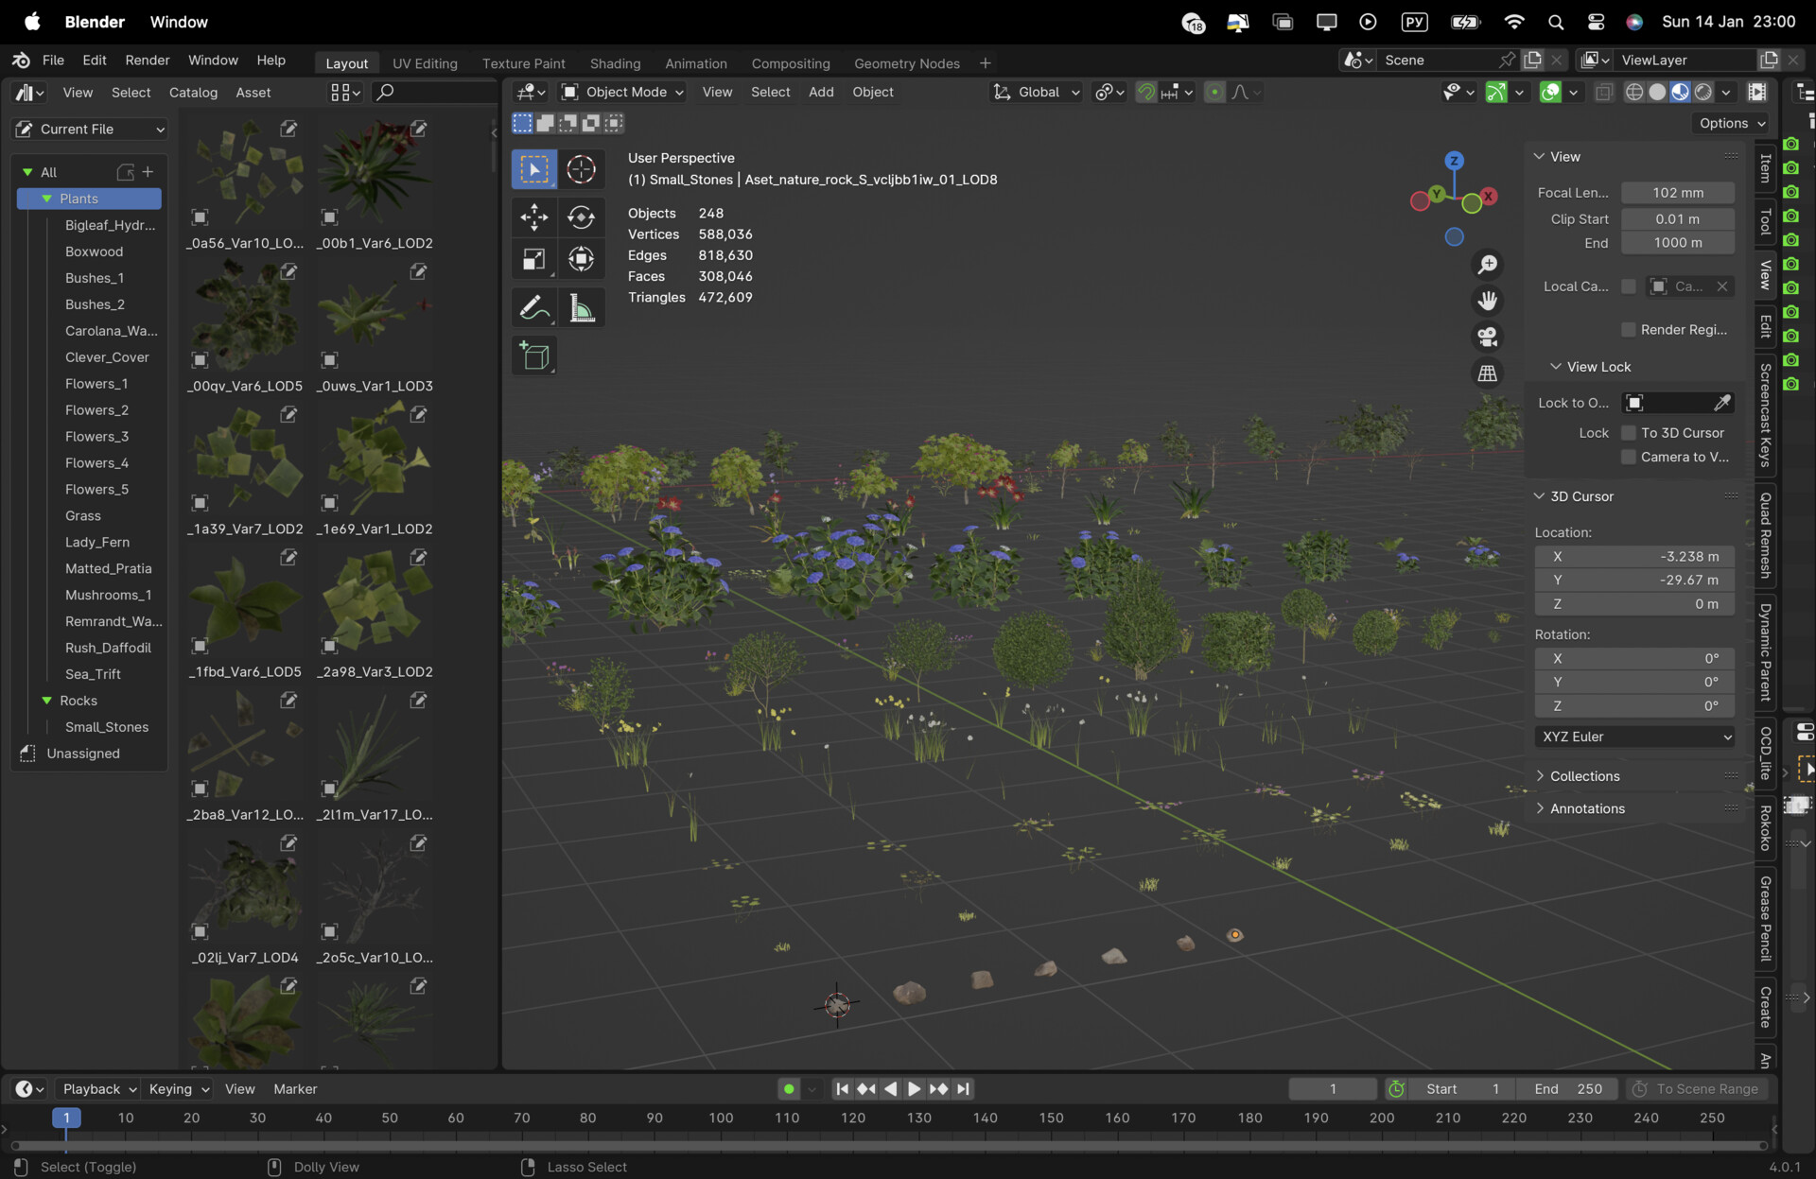Toggle camera view using the camera icon
Image resolution: width=1816 pixels, height=1179 pixels.
pyautogui.click(x=1487, y=338)
